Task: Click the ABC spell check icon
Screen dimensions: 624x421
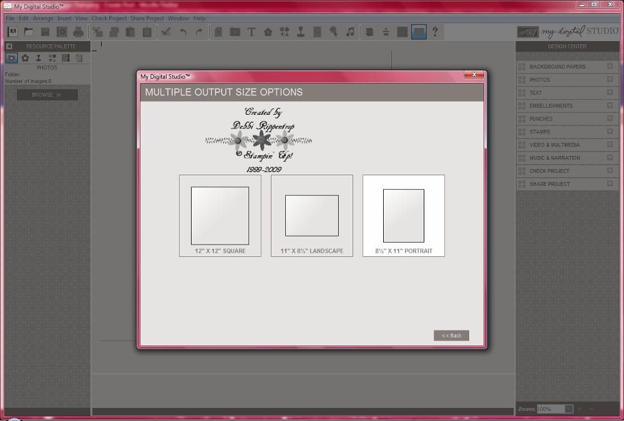Action: [x=167, y=32]
